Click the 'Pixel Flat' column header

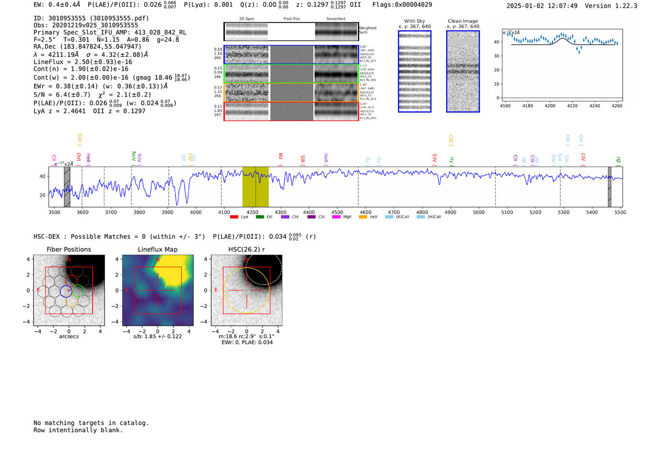pos(291,19)
